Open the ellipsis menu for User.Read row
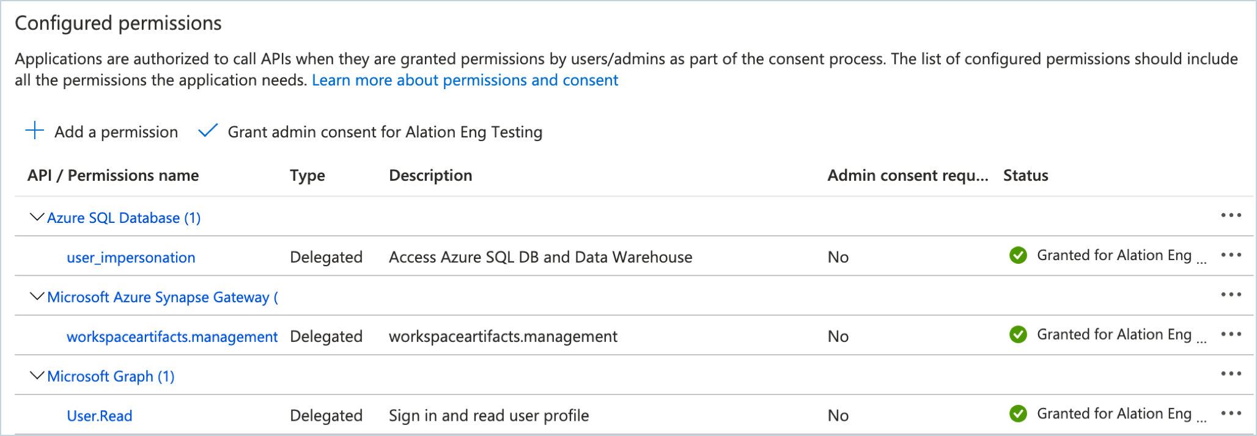Viewport: 1257px width, 436px height. pyautogui.click(x=1231, y=413)
